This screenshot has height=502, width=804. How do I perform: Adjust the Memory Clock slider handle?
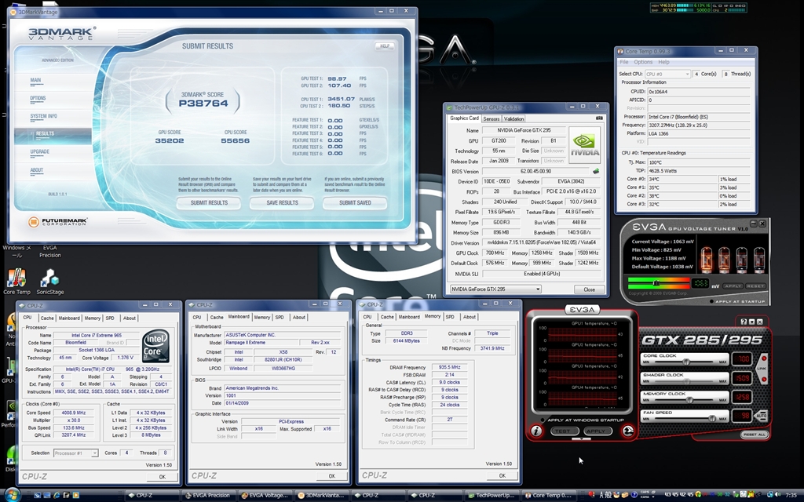click(689, 400)
